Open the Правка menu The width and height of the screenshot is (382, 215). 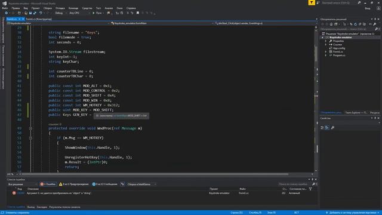tap(16, 8)
